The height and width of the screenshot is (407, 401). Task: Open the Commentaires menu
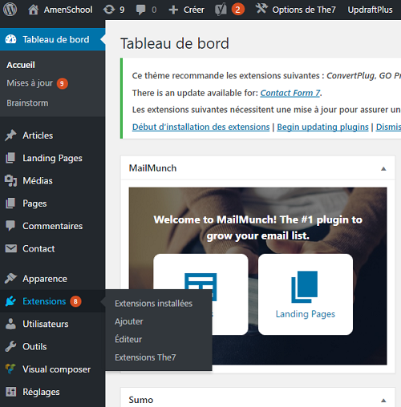[x=52, y=226]
